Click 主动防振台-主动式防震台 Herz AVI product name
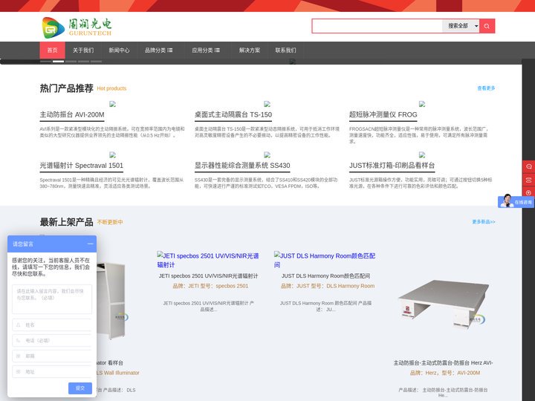This screenshot has height=401, width=535. click(x=443, y=363)
